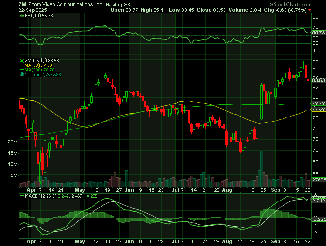The image size is (326, 246).
Task: Click the MA(200) 78.78 legend entry
Action: pos(40,70)
